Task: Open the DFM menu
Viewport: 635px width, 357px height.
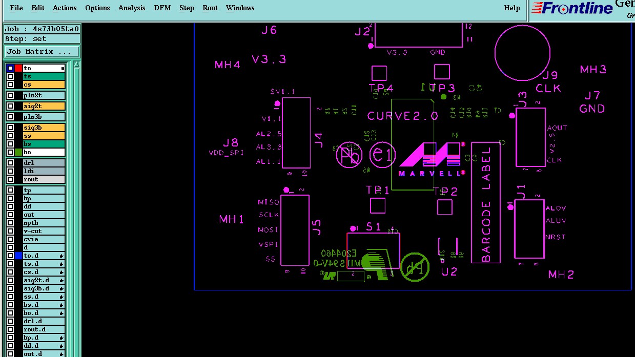Action: (x=162, y=8)
